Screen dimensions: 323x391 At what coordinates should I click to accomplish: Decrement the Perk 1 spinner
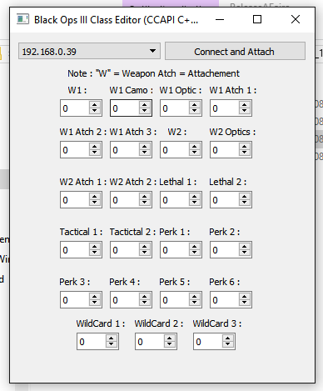[x=195, y=253]
